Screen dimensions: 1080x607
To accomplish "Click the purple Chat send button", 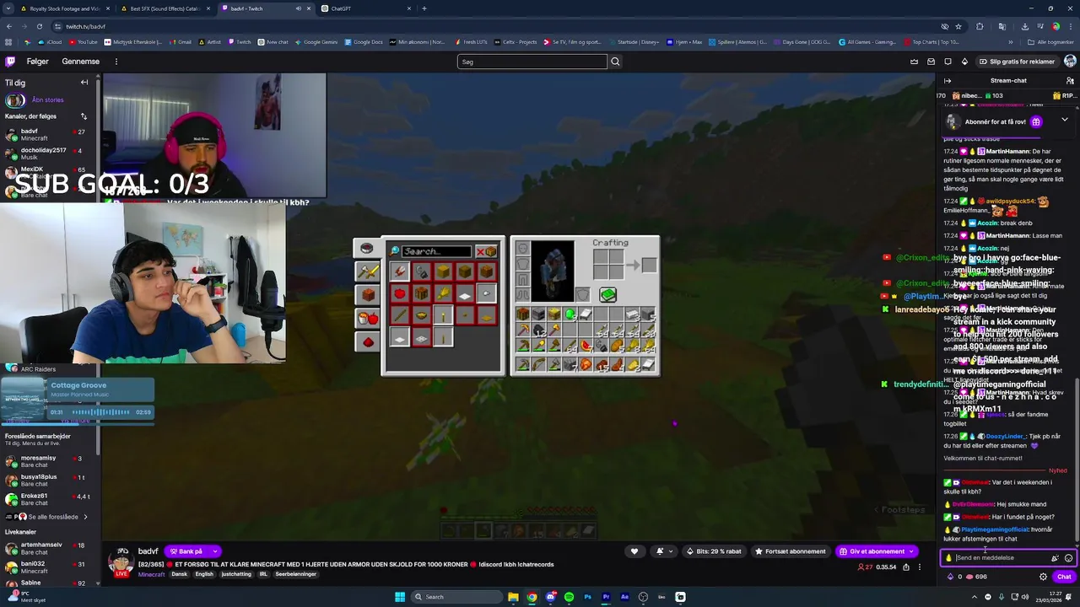I will 1063,577.
